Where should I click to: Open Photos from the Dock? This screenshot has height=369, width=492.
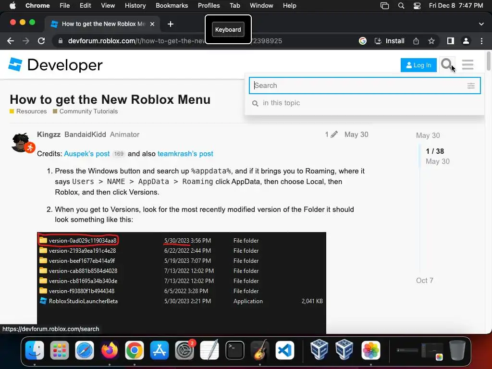tap(370, 350)
